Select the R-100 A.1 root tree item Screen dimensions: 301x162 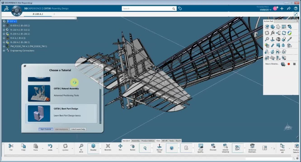pyautogui.click(x=12, y=21)
